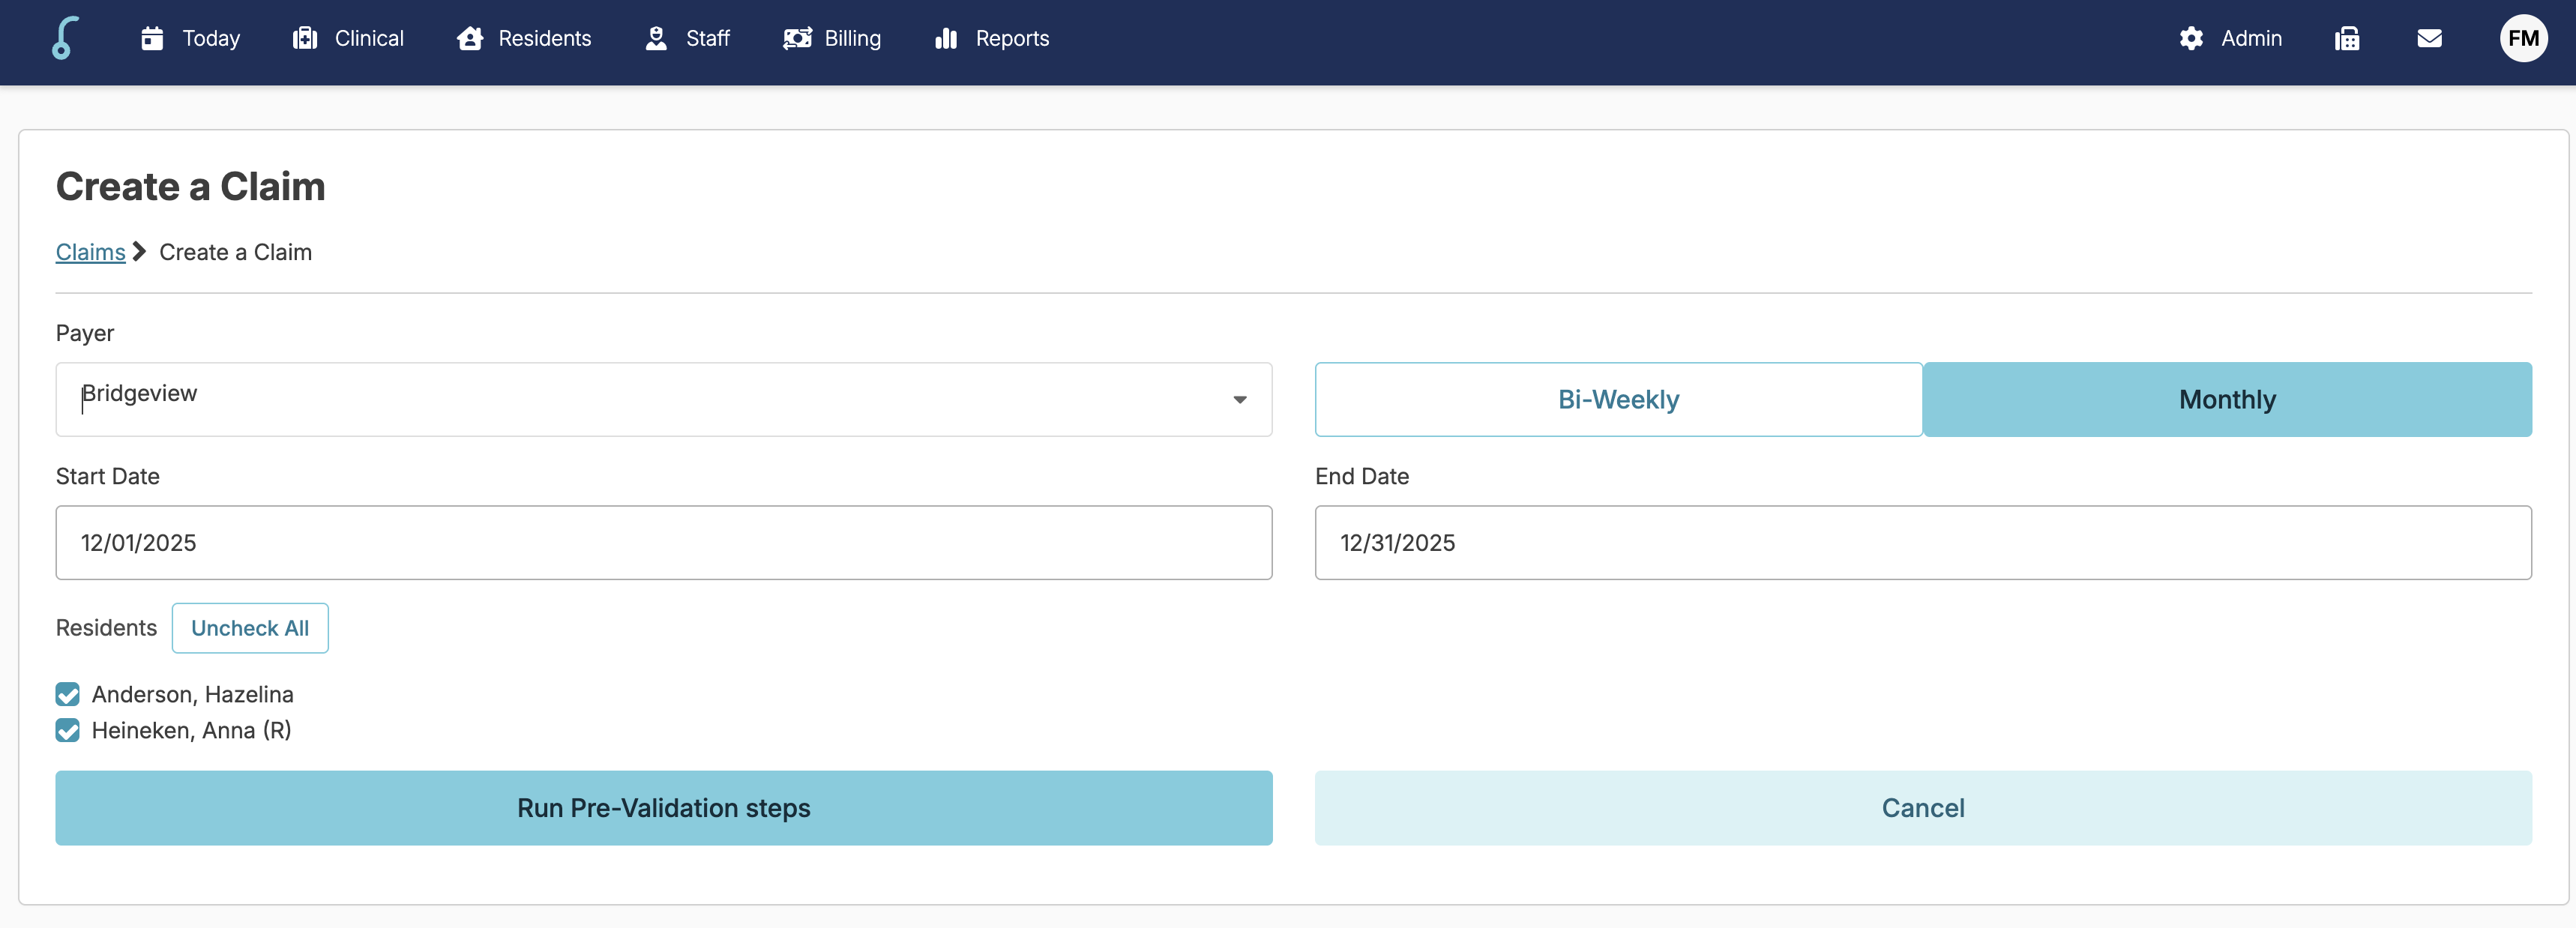Click the Start Date field
This screenshot has width=2576, height=928.
coord(663,542)
